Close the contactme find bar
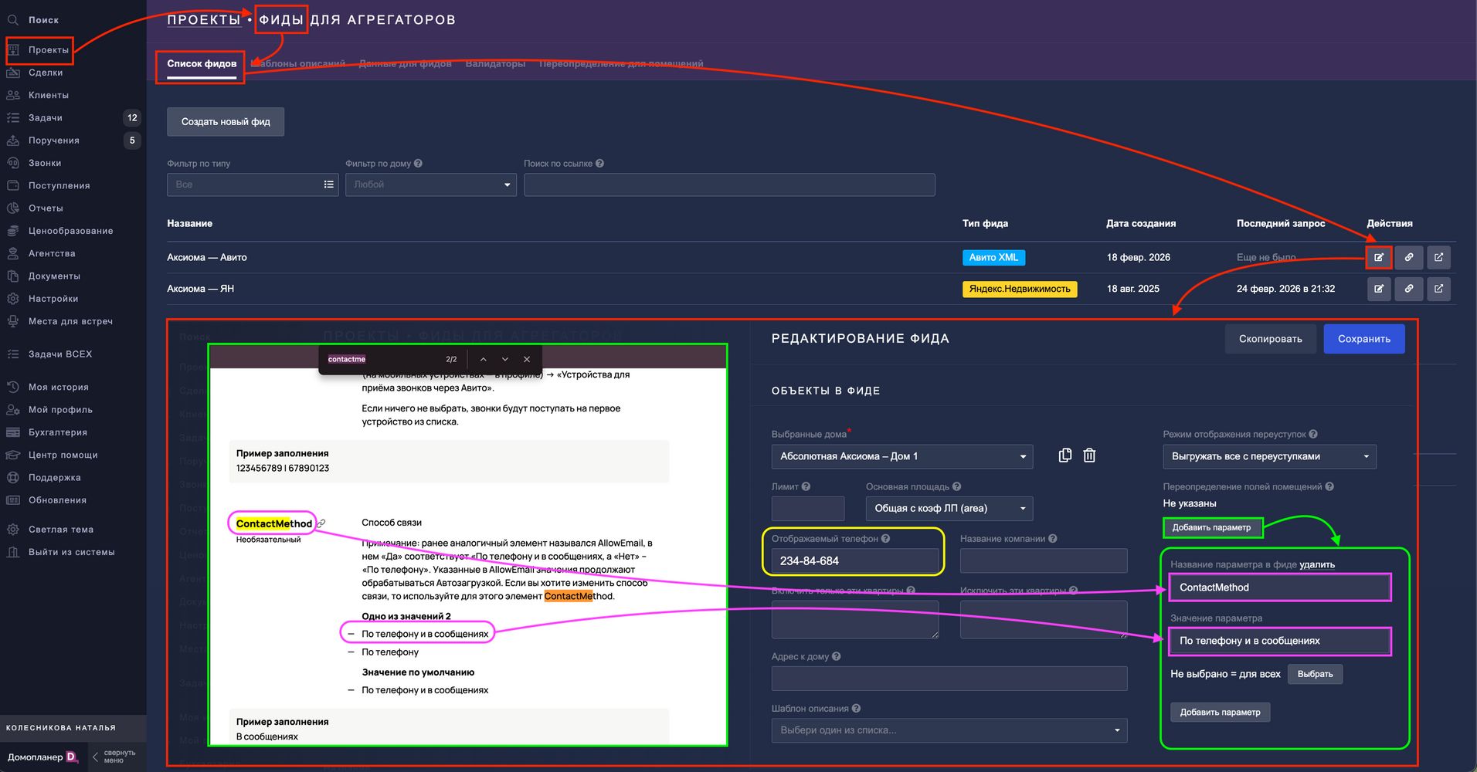This screenshot has height=772, width=1477. (527, 359)
